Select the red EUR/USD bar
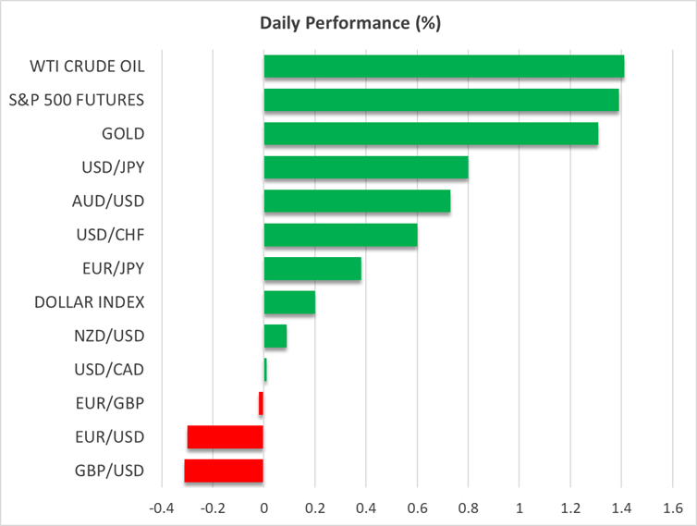 click(x=226, y=437)
